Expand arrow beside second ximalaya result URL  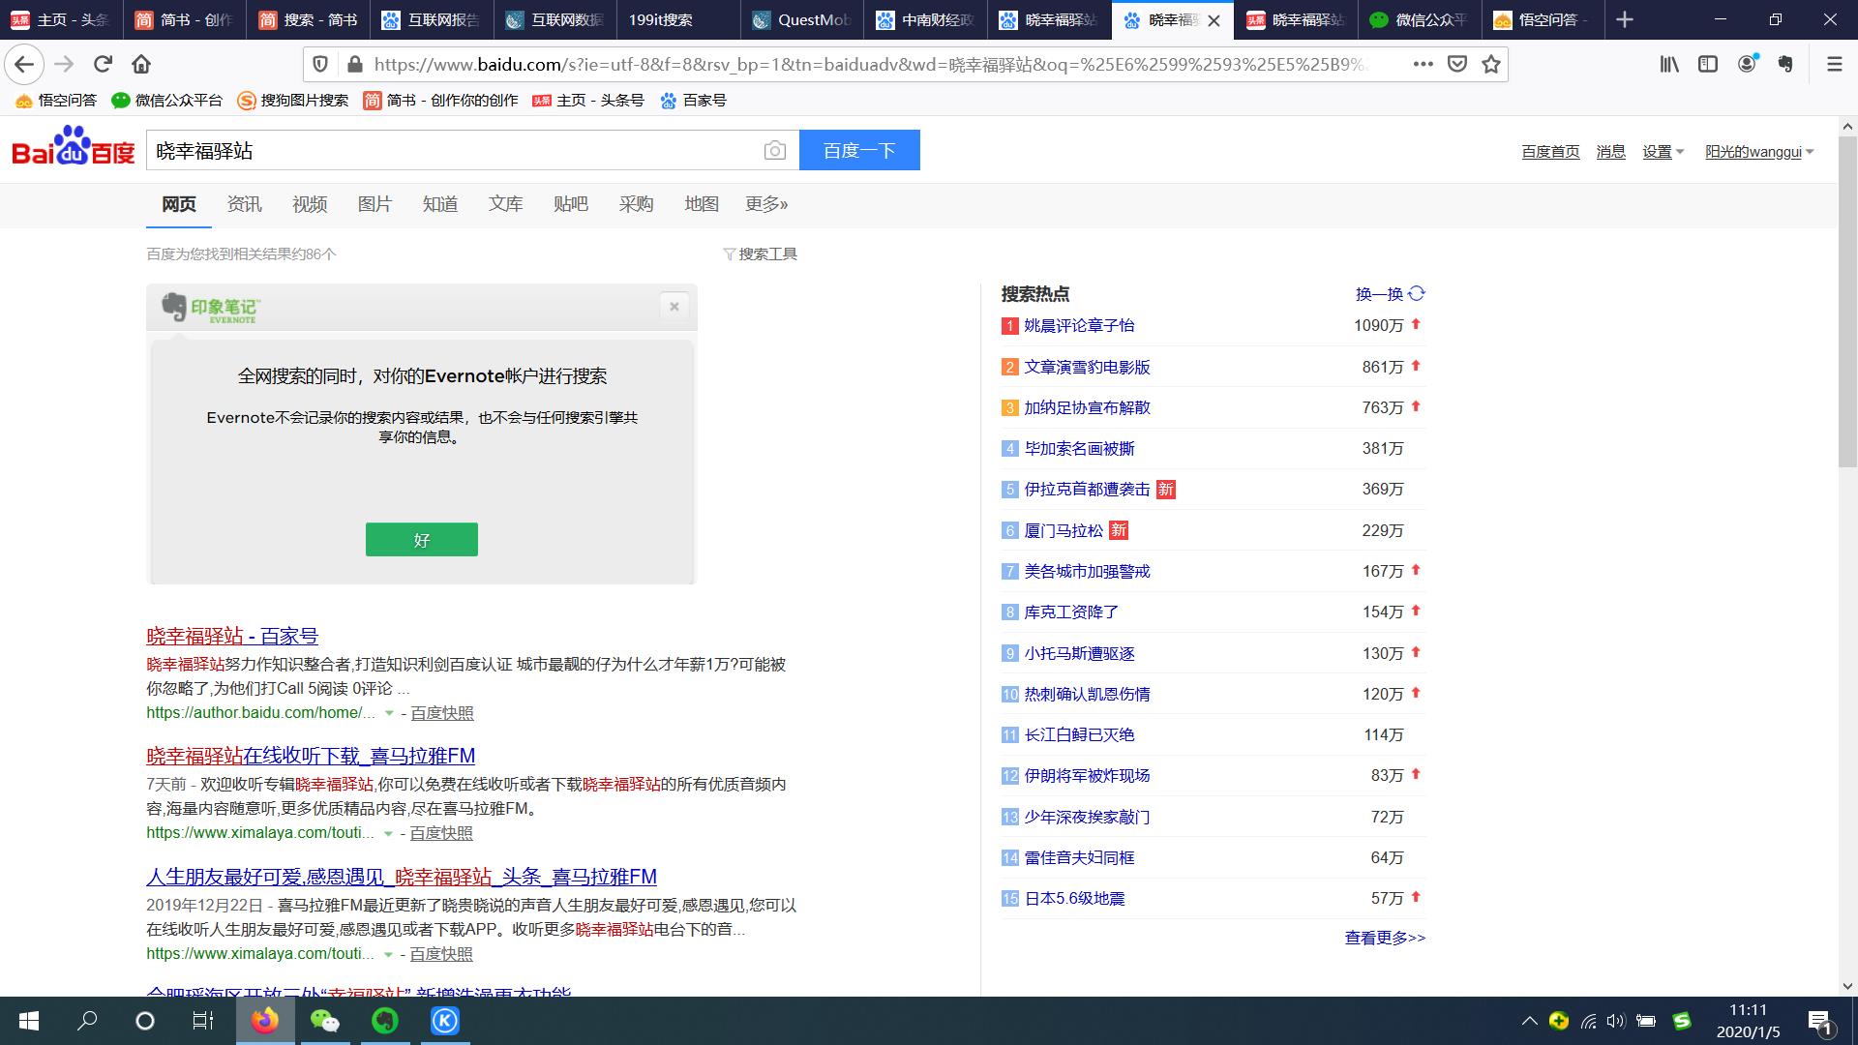[x=388, y=833]
